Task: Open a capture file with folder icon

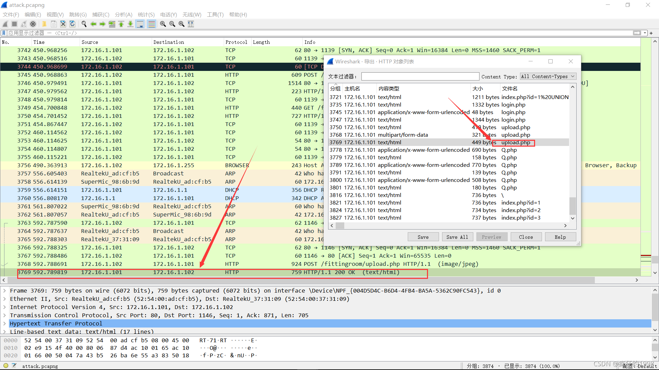Action: click(44, 24)
